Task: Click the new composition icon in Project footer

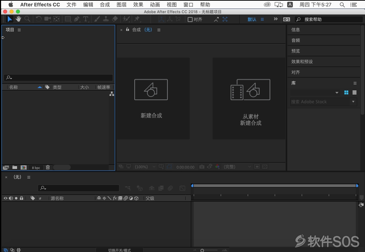Action: pyautogui.click(x=23, y=168)
